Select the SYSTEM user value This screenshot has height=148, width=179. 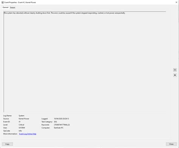22,128
